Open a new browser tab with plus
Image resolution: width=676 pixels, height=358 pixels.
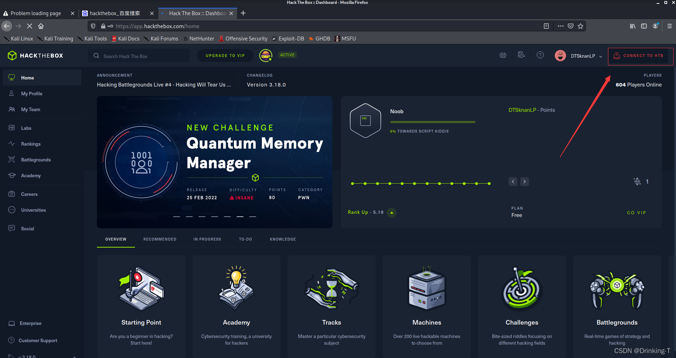click(x=243, y=13)
